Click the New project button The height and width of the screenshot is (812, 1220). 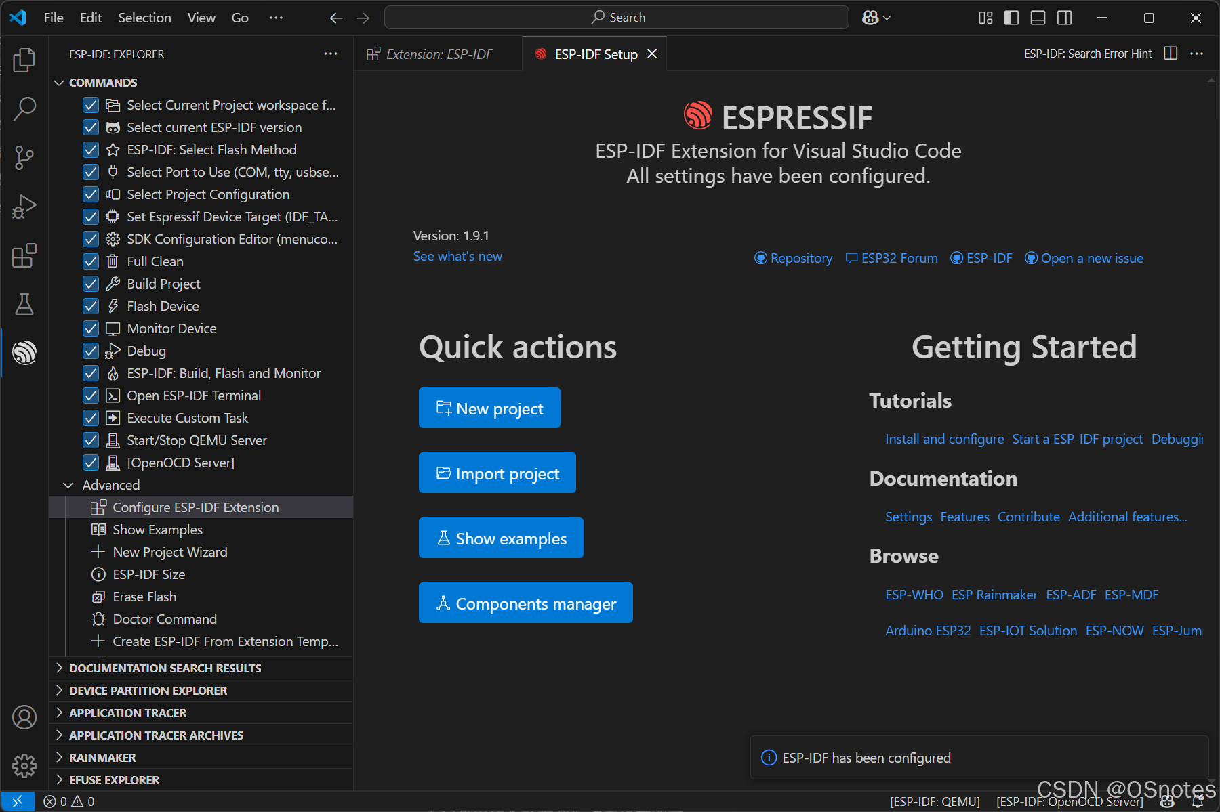[489, 408]
